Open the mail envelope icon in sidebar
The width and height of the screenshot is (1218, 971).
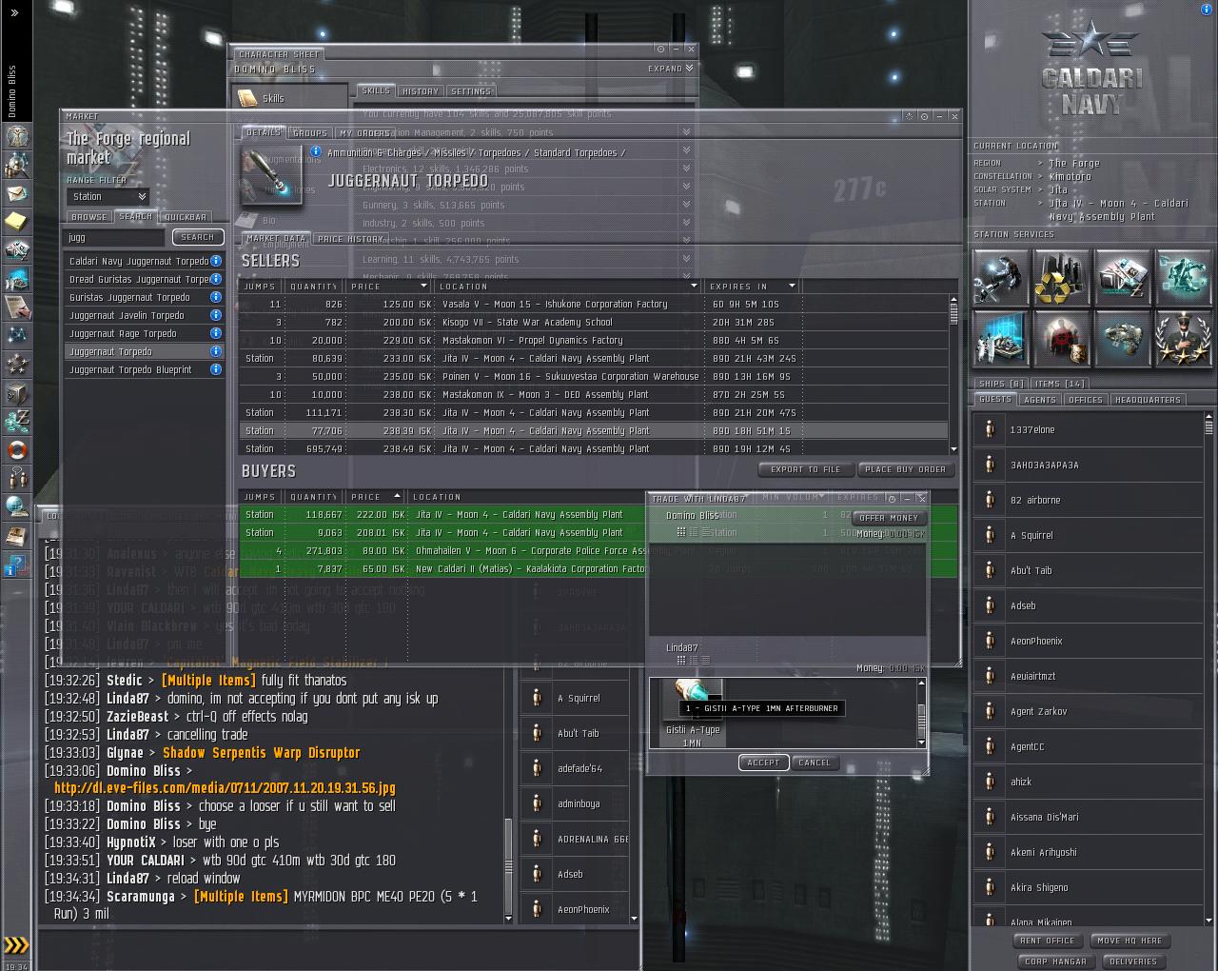pyautogui.click(x=16, y=193)
